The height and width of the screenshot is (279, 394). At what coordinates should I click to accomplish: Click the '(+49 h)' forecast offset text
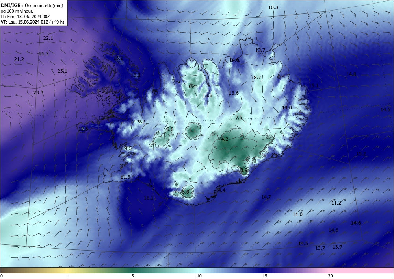[x=57, y=22]
